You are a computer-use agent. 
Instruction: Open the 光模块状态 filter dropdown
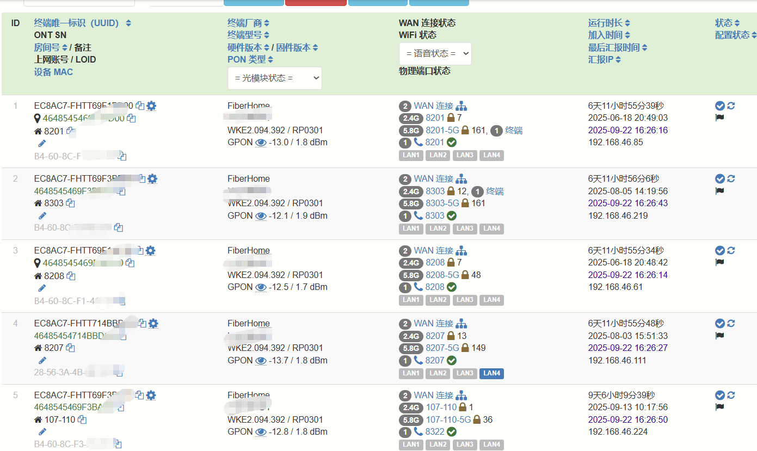(x=274, y=78)
